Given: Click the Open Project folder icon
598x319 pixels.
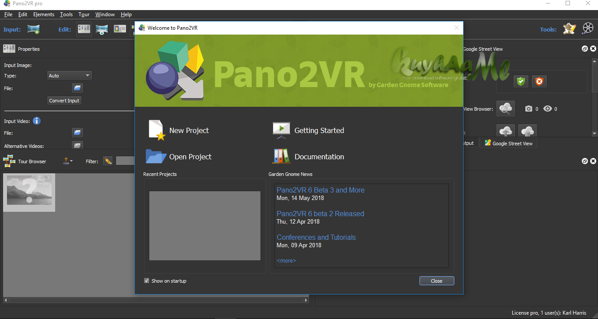Looking at the screenshot, I should [156, 156].
